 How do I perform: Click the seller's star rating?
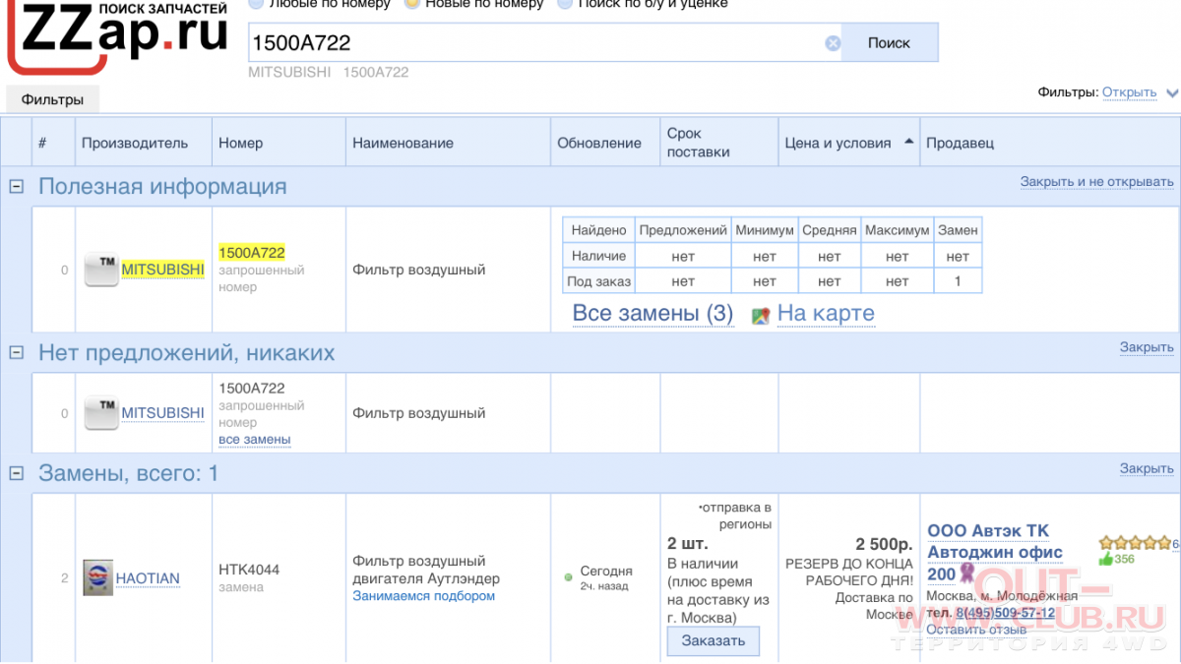(1135, 542)
